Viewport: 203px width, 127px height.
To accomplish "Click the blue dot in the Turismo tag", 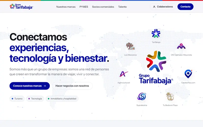I will pyautogui.click(x=12, y=99).
